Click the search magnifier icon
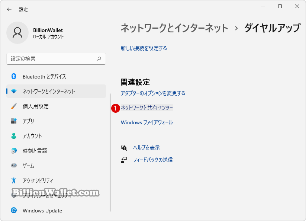306x221 pixels. pos(99,58)
